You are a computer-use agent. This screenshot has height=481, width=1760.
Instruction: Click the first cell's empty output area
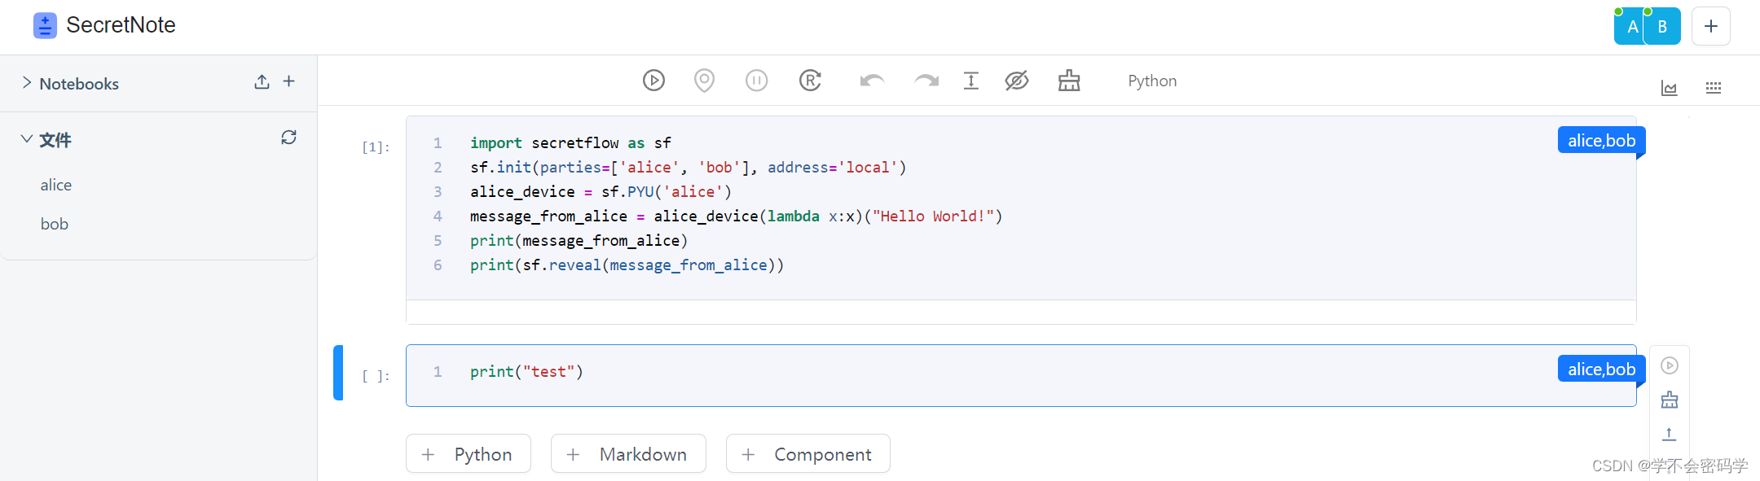click(x=1021, y=312)
